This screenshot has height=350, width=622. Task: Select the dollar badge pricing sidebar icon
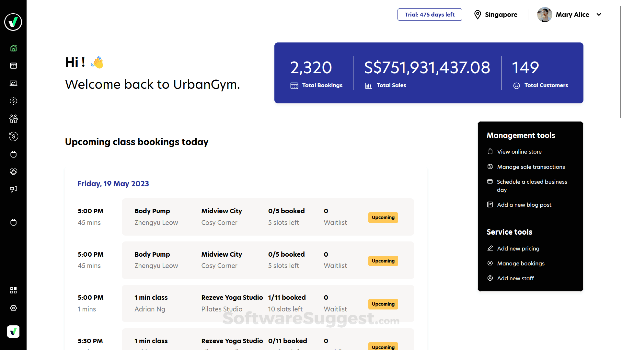pyautogui.click(x=13, y=101)
